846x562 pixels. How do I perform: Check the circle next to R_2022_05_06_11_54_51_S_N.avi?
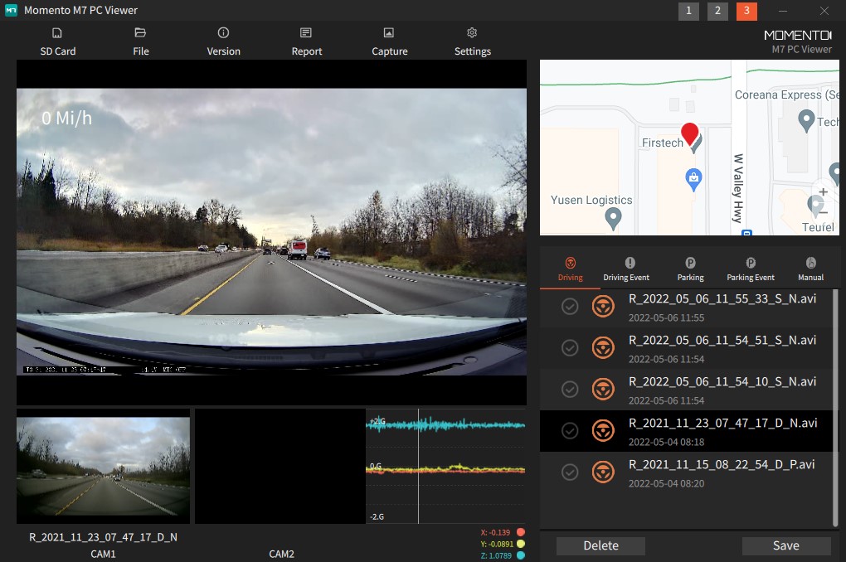coord(570,347)
